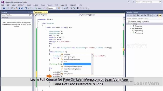Focus the Search Solution Explorer field

[144, 18]
